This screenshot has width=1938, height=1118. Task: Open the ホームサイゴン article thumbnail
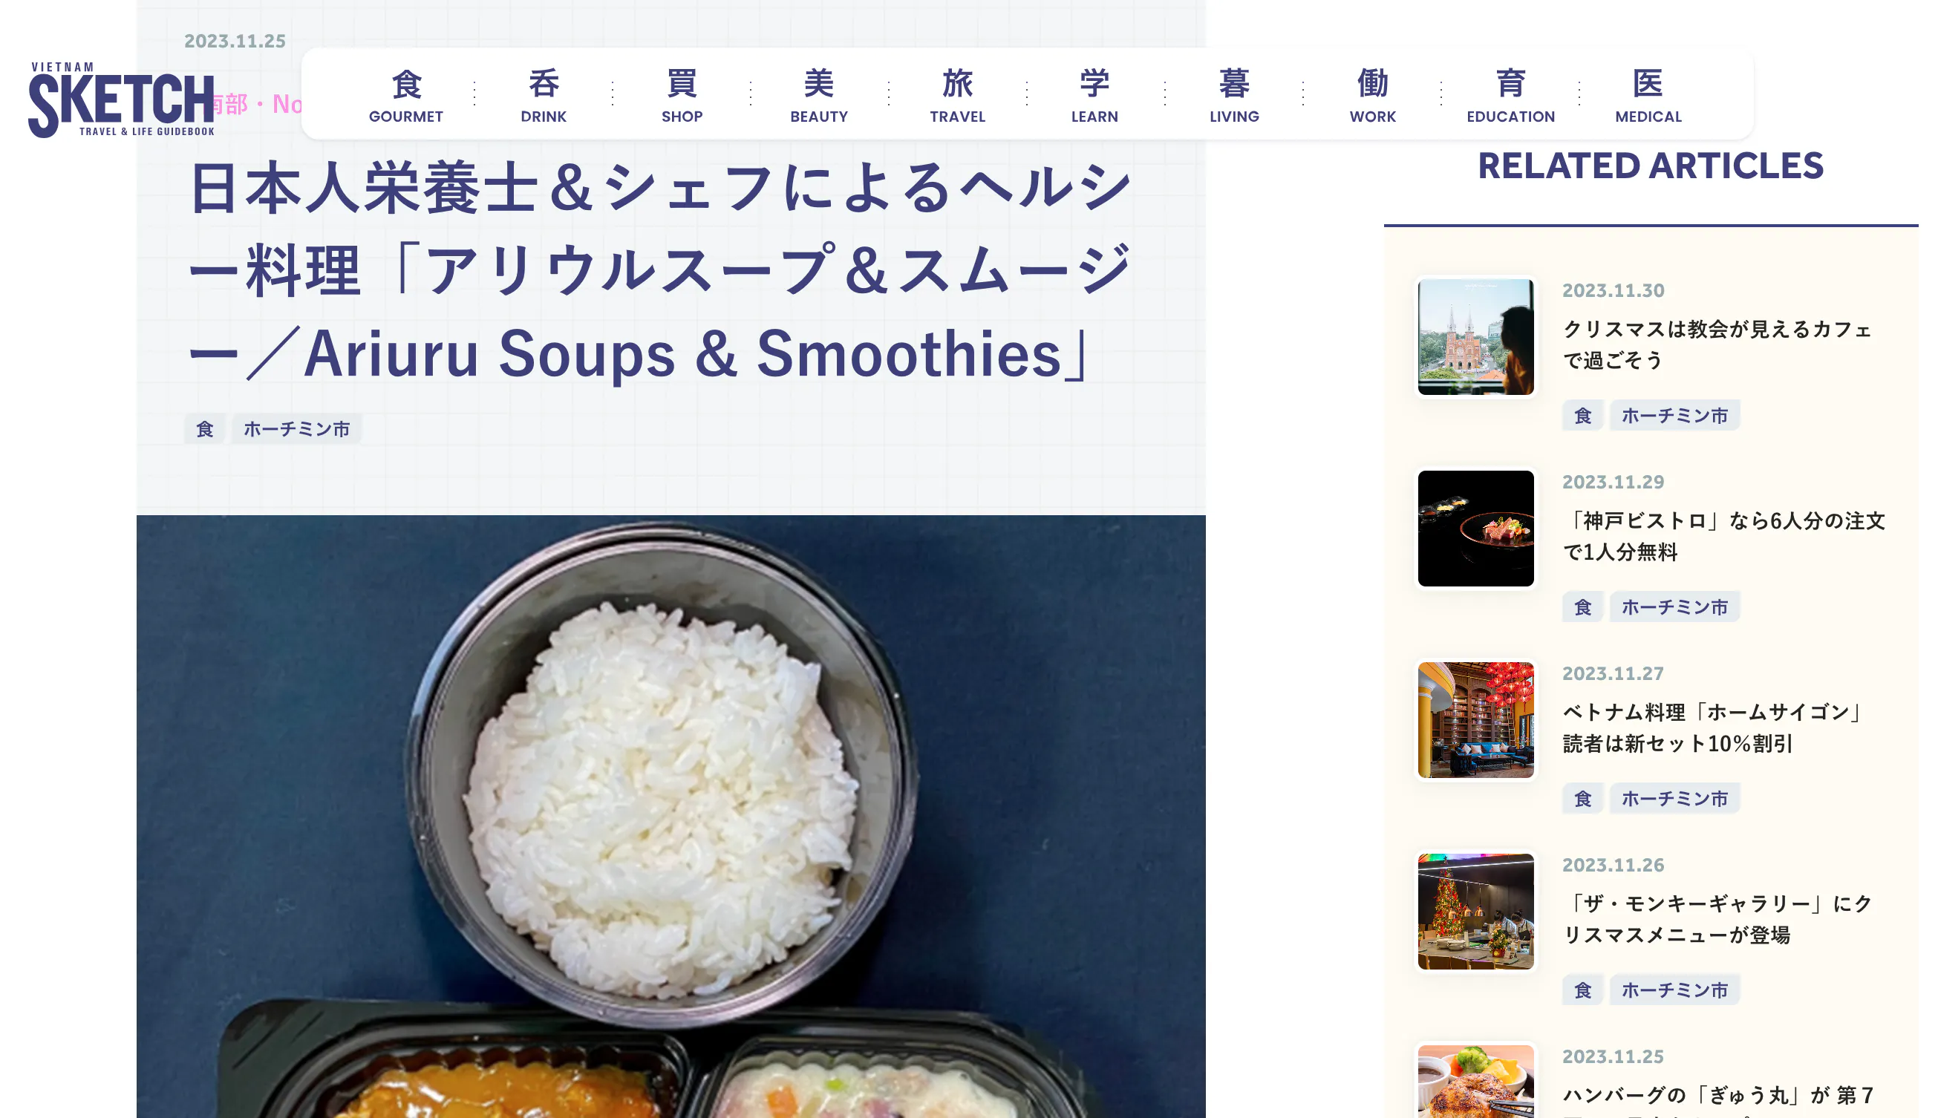1475,719
